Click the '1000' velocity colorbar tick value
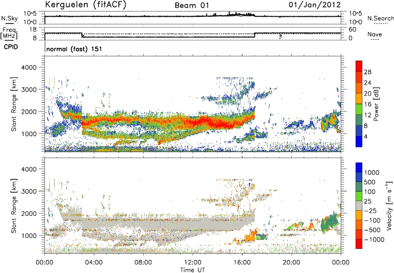Viewport: 394px width, 273px height. pyautogui.click(x=372, y=172)
